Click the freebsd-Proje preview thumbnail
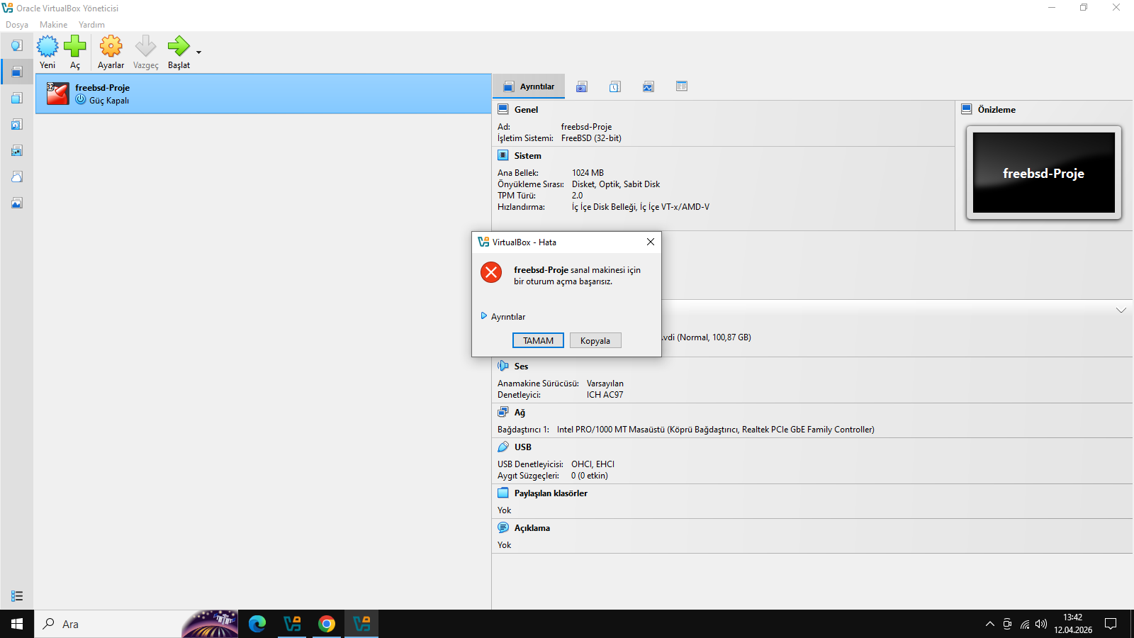The image size is (1134, 638). [x=1044, y=173]
